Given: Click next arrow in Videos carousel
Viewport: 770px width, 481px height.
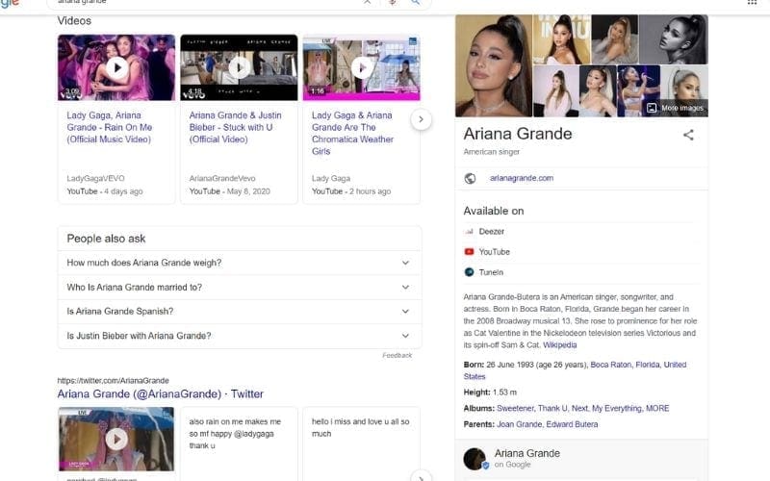Looking at the screenshot, I should pyautogui.click(x=421, y=119).
